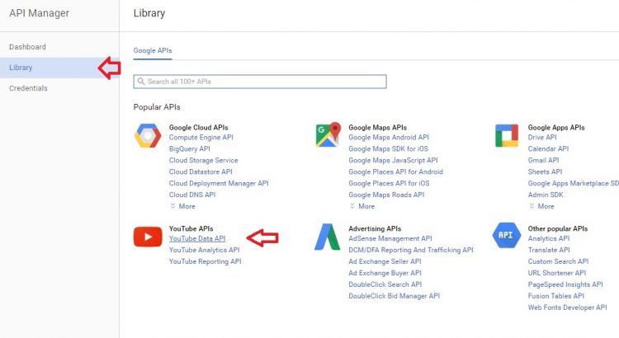Click the Google Apps APIs colored icon
This screenshot has height=338, width=619.
tap(506, 136)
